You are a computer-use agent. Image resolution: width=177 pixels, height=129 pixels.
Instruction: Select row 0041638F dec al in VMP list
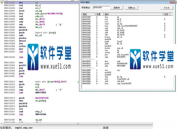click(x=127, y=17)
